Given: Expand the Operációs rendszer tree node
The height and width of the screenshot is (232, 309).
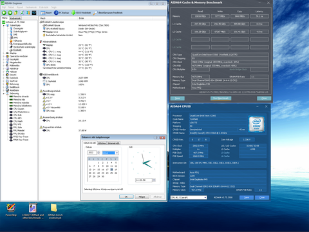Looking at the screenshot, I should coord(4,56).
